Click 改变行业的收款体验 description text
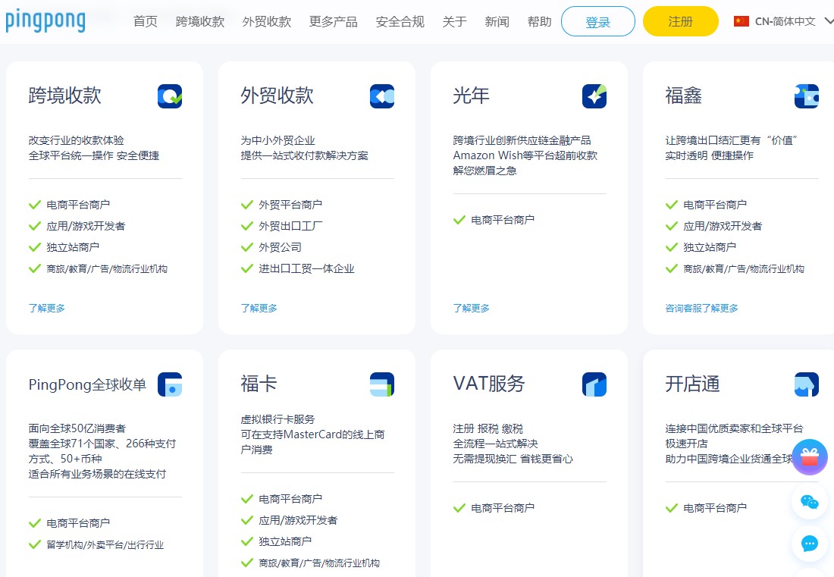Screen dimensions: 834x577 pyautogui.click(x=76, y=140)
